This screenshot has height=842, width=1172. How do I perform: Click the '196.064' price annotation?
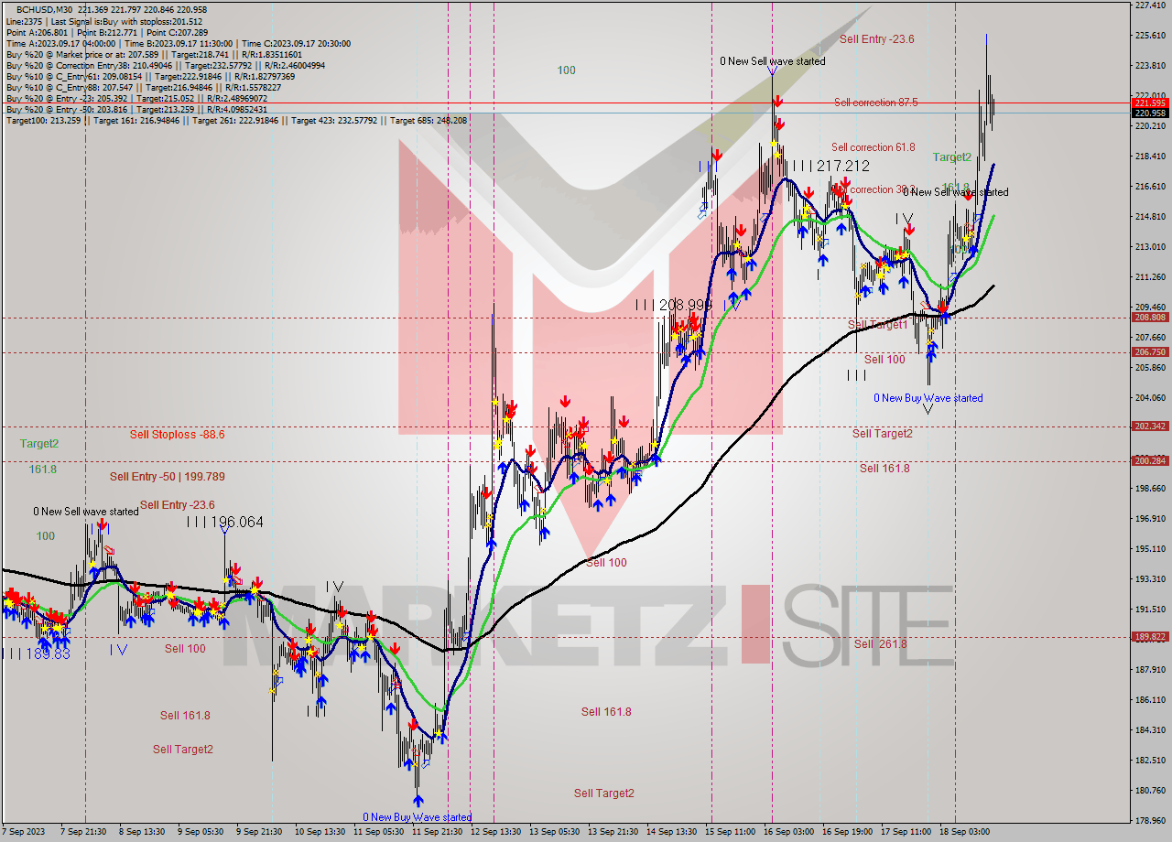237,522
